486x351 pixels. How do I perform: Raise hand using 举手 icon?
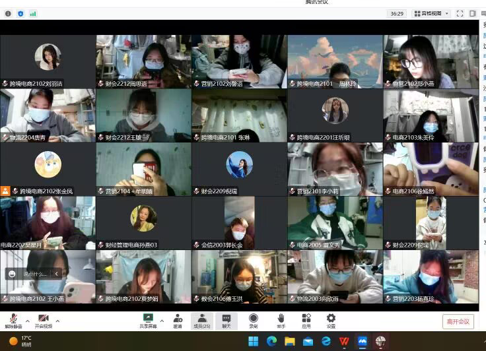point(281,321)
